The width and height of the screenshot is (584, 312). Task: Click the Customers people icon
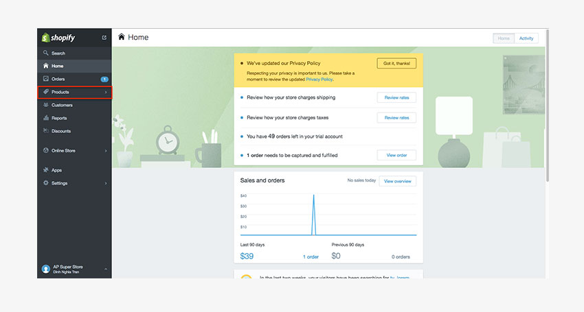46,105
